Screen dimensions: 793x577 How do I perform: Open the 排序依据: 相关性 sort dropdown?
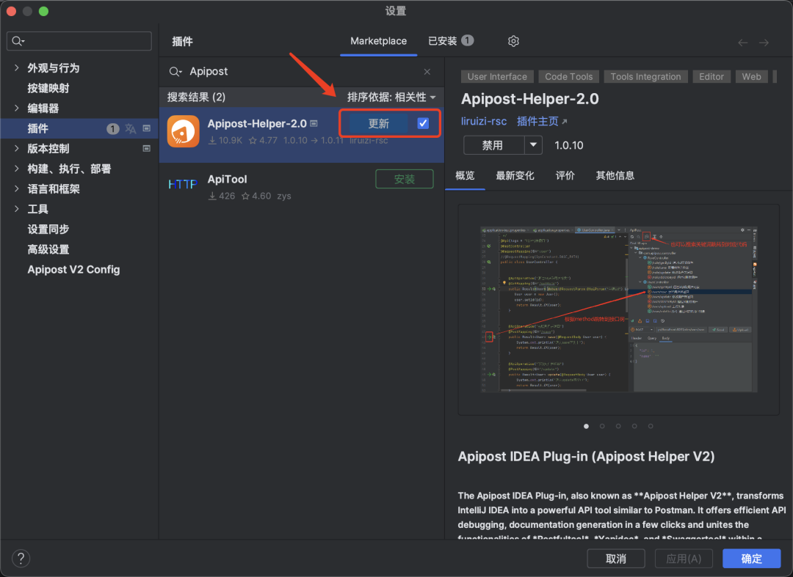coord(391,97)
